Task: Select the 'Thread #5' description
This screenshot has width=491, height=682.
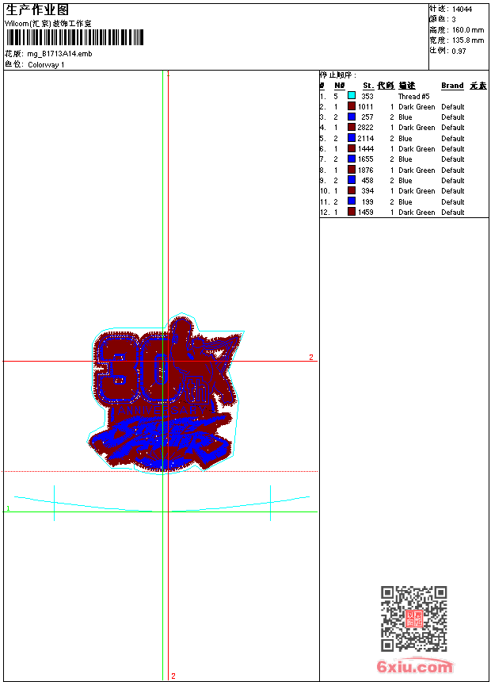Action: 413,97
